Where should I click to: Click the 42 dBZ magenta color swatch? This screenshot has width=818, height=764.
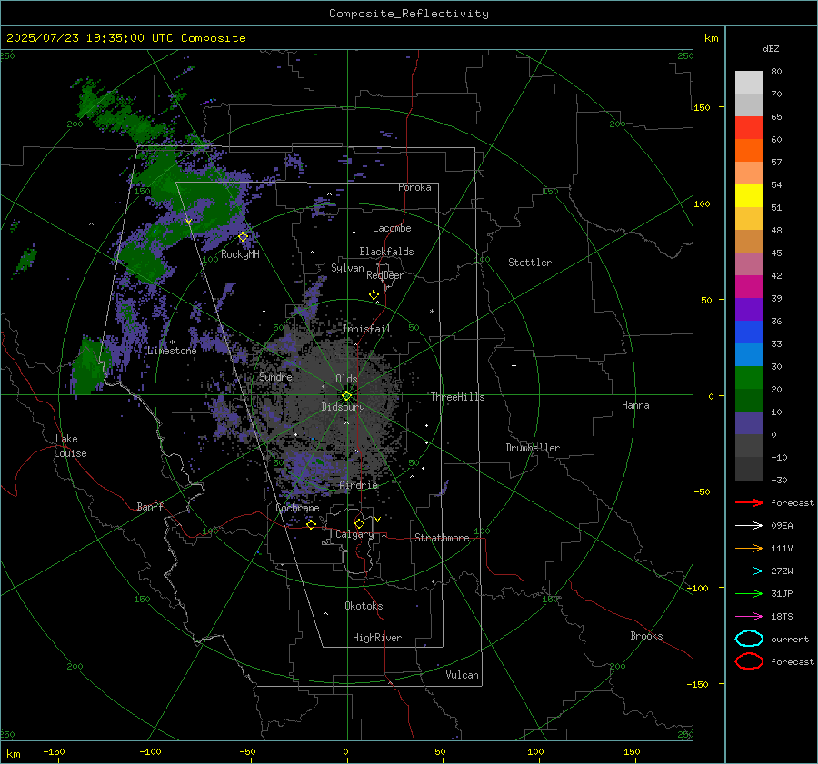tap(749, 286)
